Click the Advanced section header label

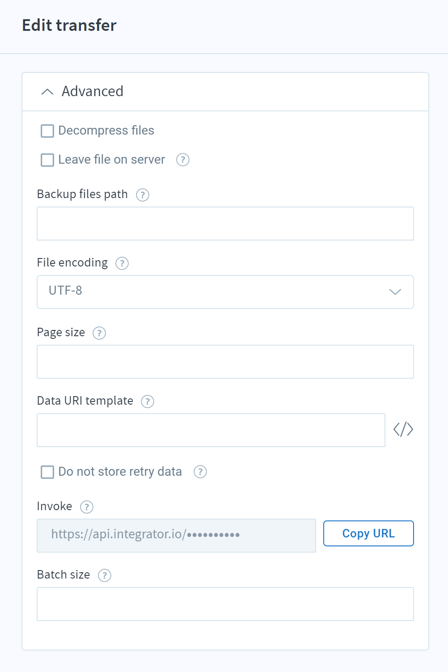[x=93, y=91]
